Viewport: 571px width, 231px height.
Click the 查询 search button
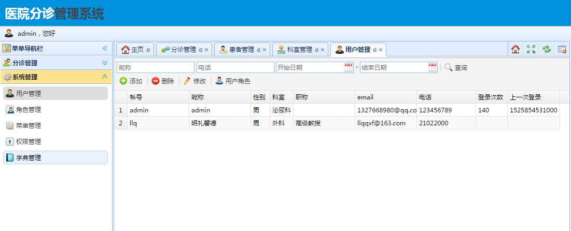coord(455,67)
